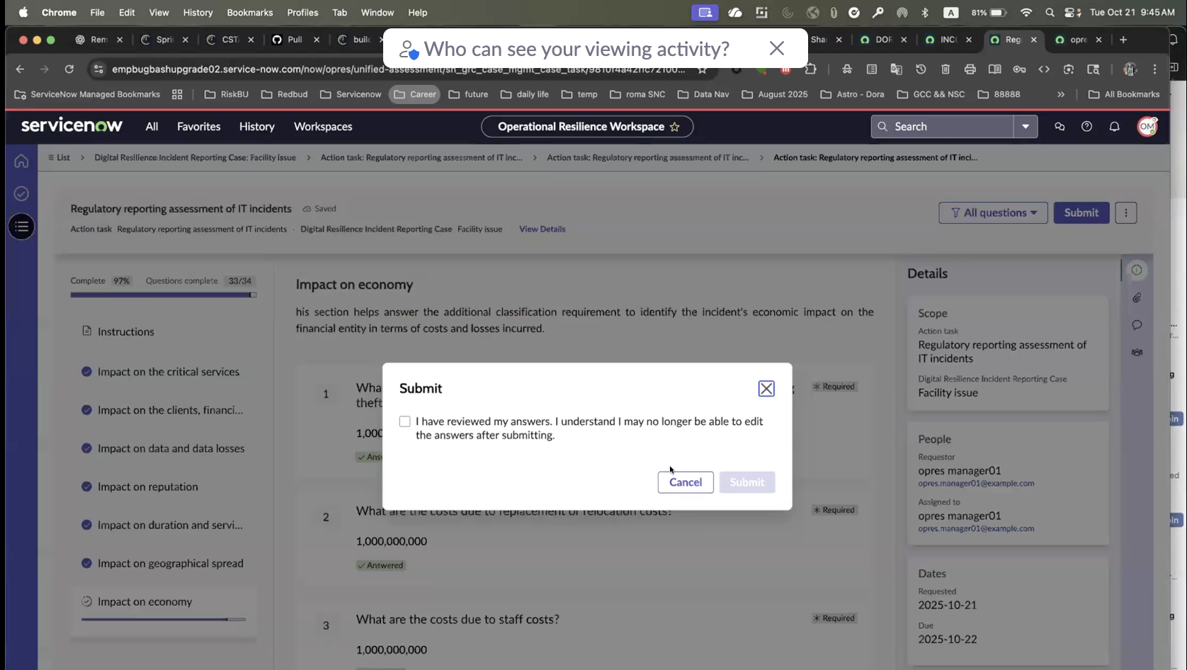The height and width of the screenshot is (670, 1187).
Task: Open the sidebar discussions chat icon
Action: pos(1060,126)
